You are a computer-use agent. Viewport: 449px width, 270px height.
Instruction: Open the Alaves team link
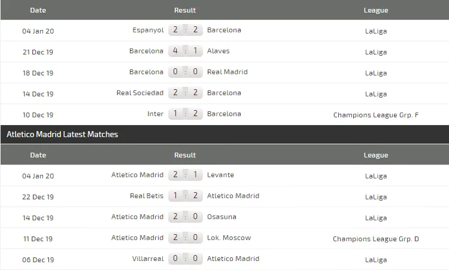pyautogui.click(x=218, y=51)
